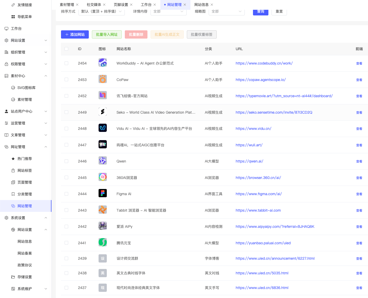Click the CoPaw site icon

click(x=103, y=79)
